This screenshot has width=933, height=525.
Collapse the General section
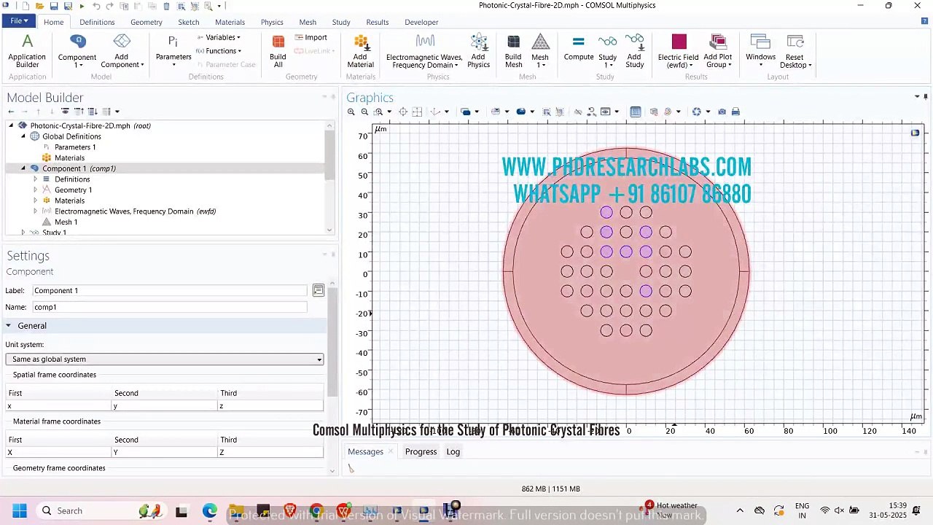click(x=9, y=325)
